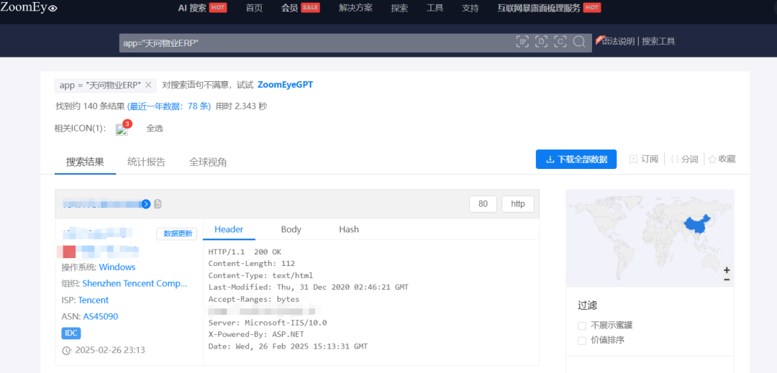The image size is (777, 373).
Task: Enable 不展示蜜罐 checkbox
Action: 582,326
